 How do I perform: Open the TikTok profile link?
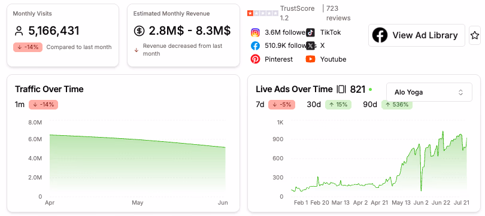[331, 32]
